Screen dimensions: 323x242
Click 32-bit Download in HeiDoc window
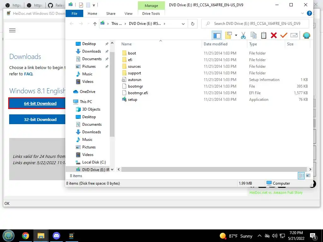click(40, 119)
